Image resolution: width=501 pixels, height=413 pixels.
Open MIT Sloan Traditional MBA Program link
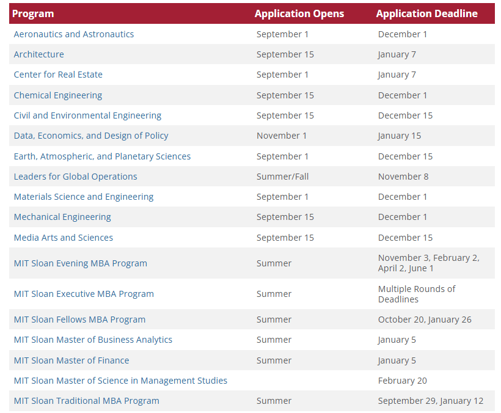tap(87, 401)
